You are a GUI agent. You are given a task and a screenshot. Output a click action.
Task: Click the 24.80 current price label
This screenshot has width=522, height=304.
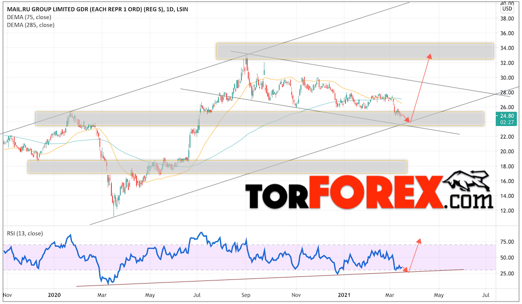[x=507, y=116]
